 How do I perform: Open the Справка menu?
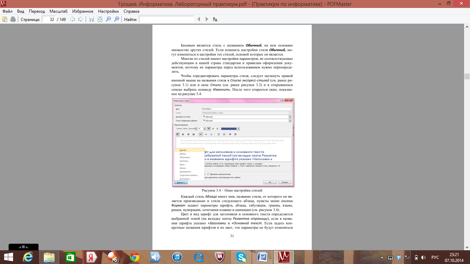click(131, 11)
